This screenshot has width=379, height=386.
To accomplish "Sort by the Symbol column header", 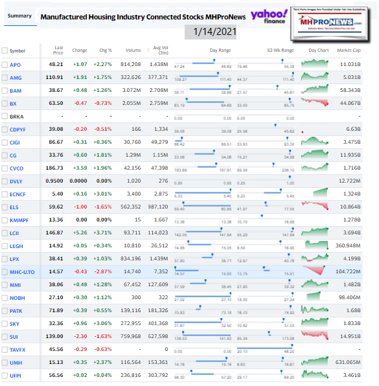I will [x=17, y=51].
